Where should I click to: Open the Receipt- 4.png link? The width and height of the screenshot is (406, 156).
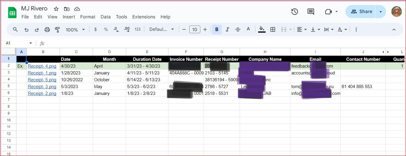tap(42, 66)
